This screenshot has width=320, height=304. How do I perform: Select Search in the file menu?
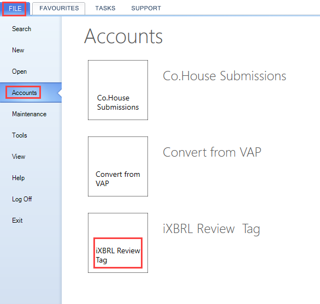(22, 29)
